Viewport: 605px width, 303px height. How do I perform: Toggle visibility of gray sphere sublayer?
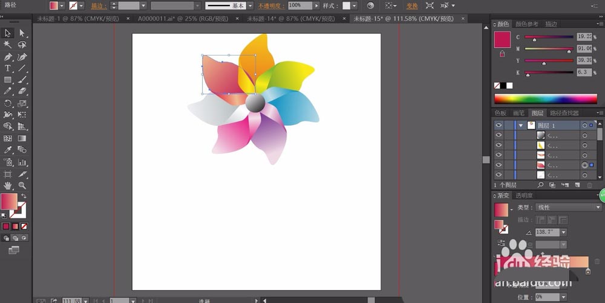coord(499,135)
